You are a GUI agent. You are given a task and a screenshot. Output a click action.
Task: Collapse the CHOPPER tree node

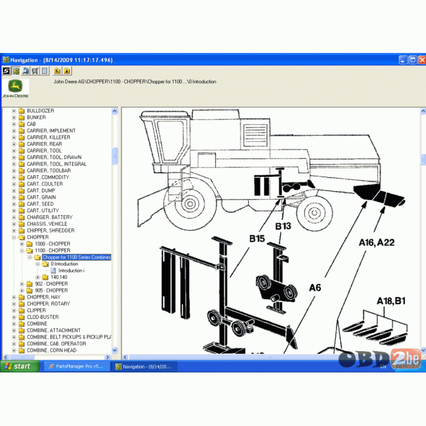tap(14, 238)
